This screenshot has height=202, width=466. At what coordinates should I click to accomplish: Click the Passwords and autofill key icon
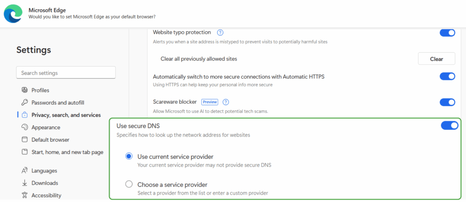click(24, 103)
